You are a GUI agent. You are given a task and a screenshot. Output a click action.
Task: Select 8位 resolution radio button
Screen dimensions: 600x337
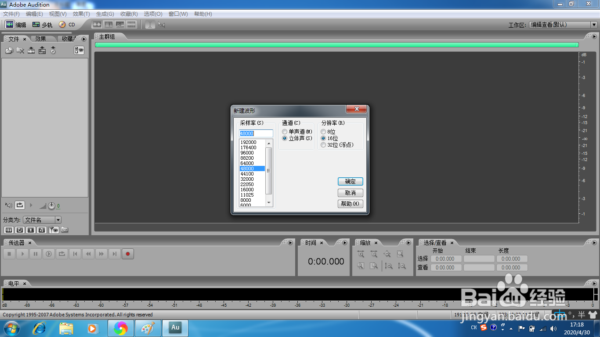click(x=323, y=132)
